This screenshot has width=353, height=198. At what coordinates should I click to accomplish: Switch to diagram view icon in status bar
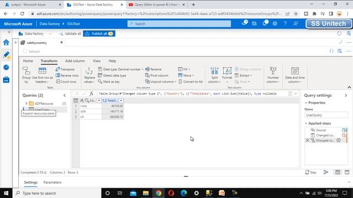(326, 172)
